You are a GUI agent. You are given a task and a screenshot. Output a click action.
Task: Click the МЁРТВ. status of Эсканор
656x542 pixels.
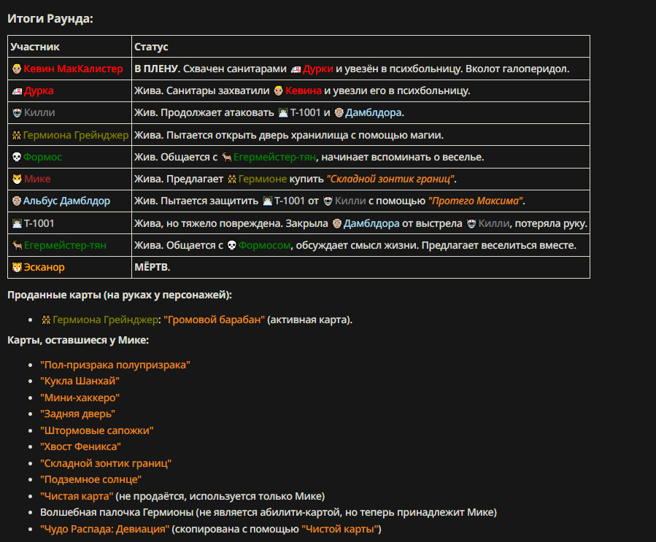click(153, 267)
